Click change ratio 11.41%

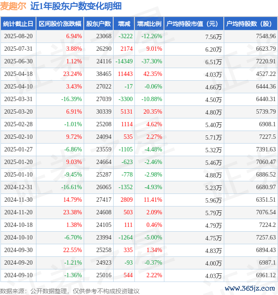click(x=153, y=200)
